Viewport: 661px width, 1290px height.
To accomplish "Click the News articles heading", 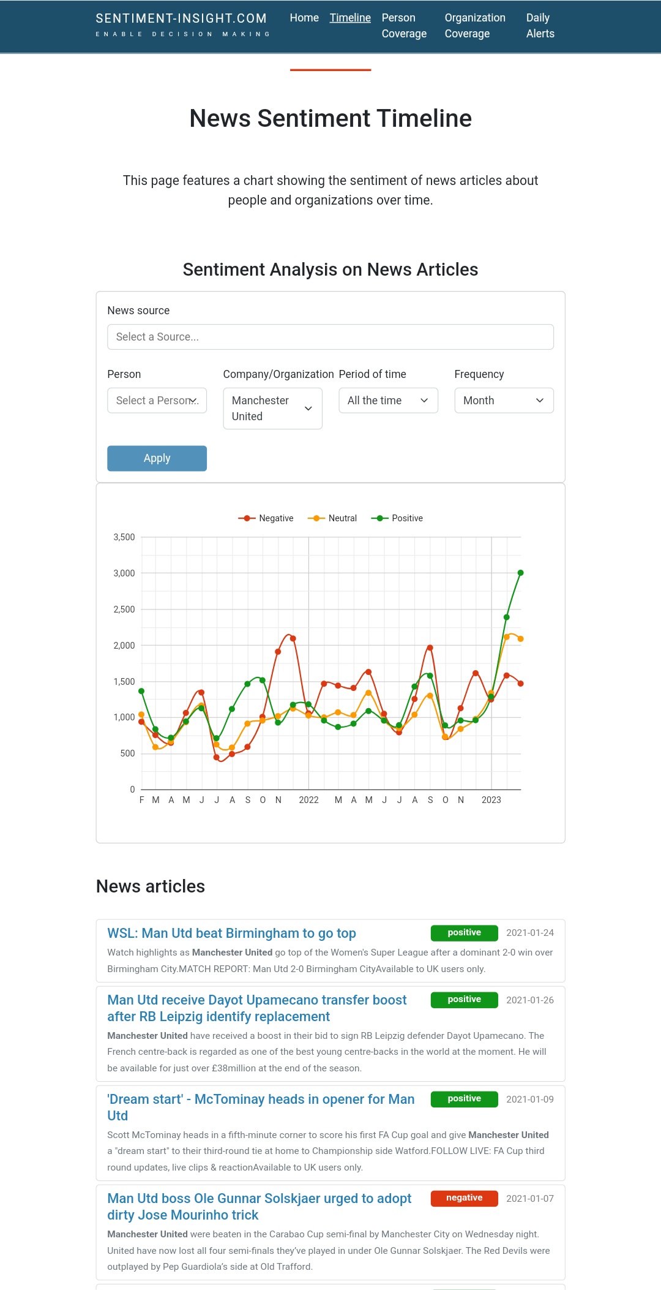I will 151,886.
